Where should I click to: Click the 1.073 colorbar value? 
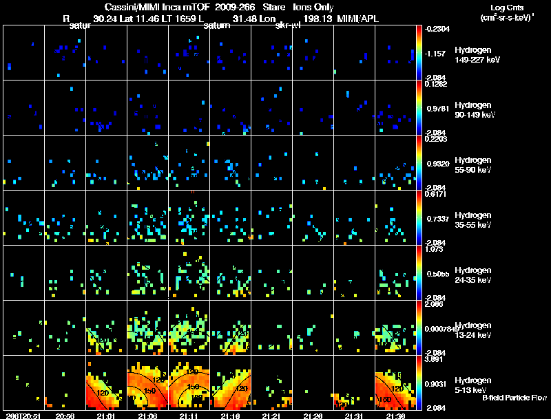click(x=434, y=249)
